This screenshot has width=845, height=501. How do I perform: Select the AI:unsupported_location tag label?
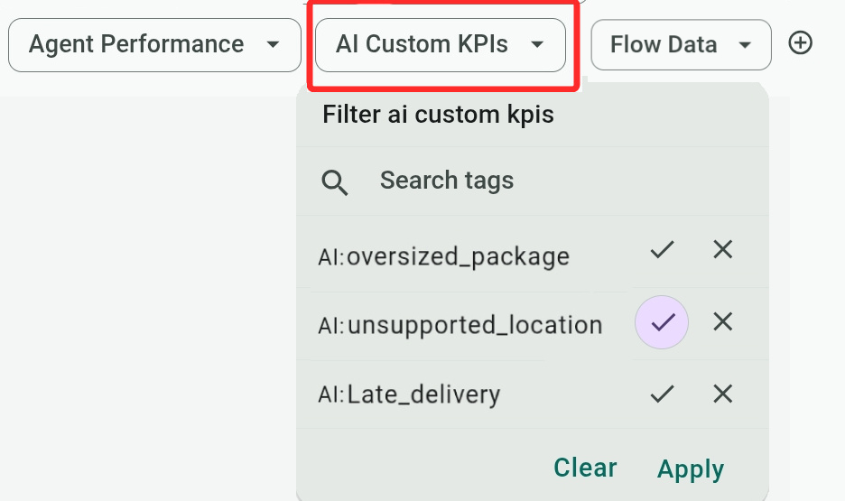pyautogui.click(x=460, y=325)
